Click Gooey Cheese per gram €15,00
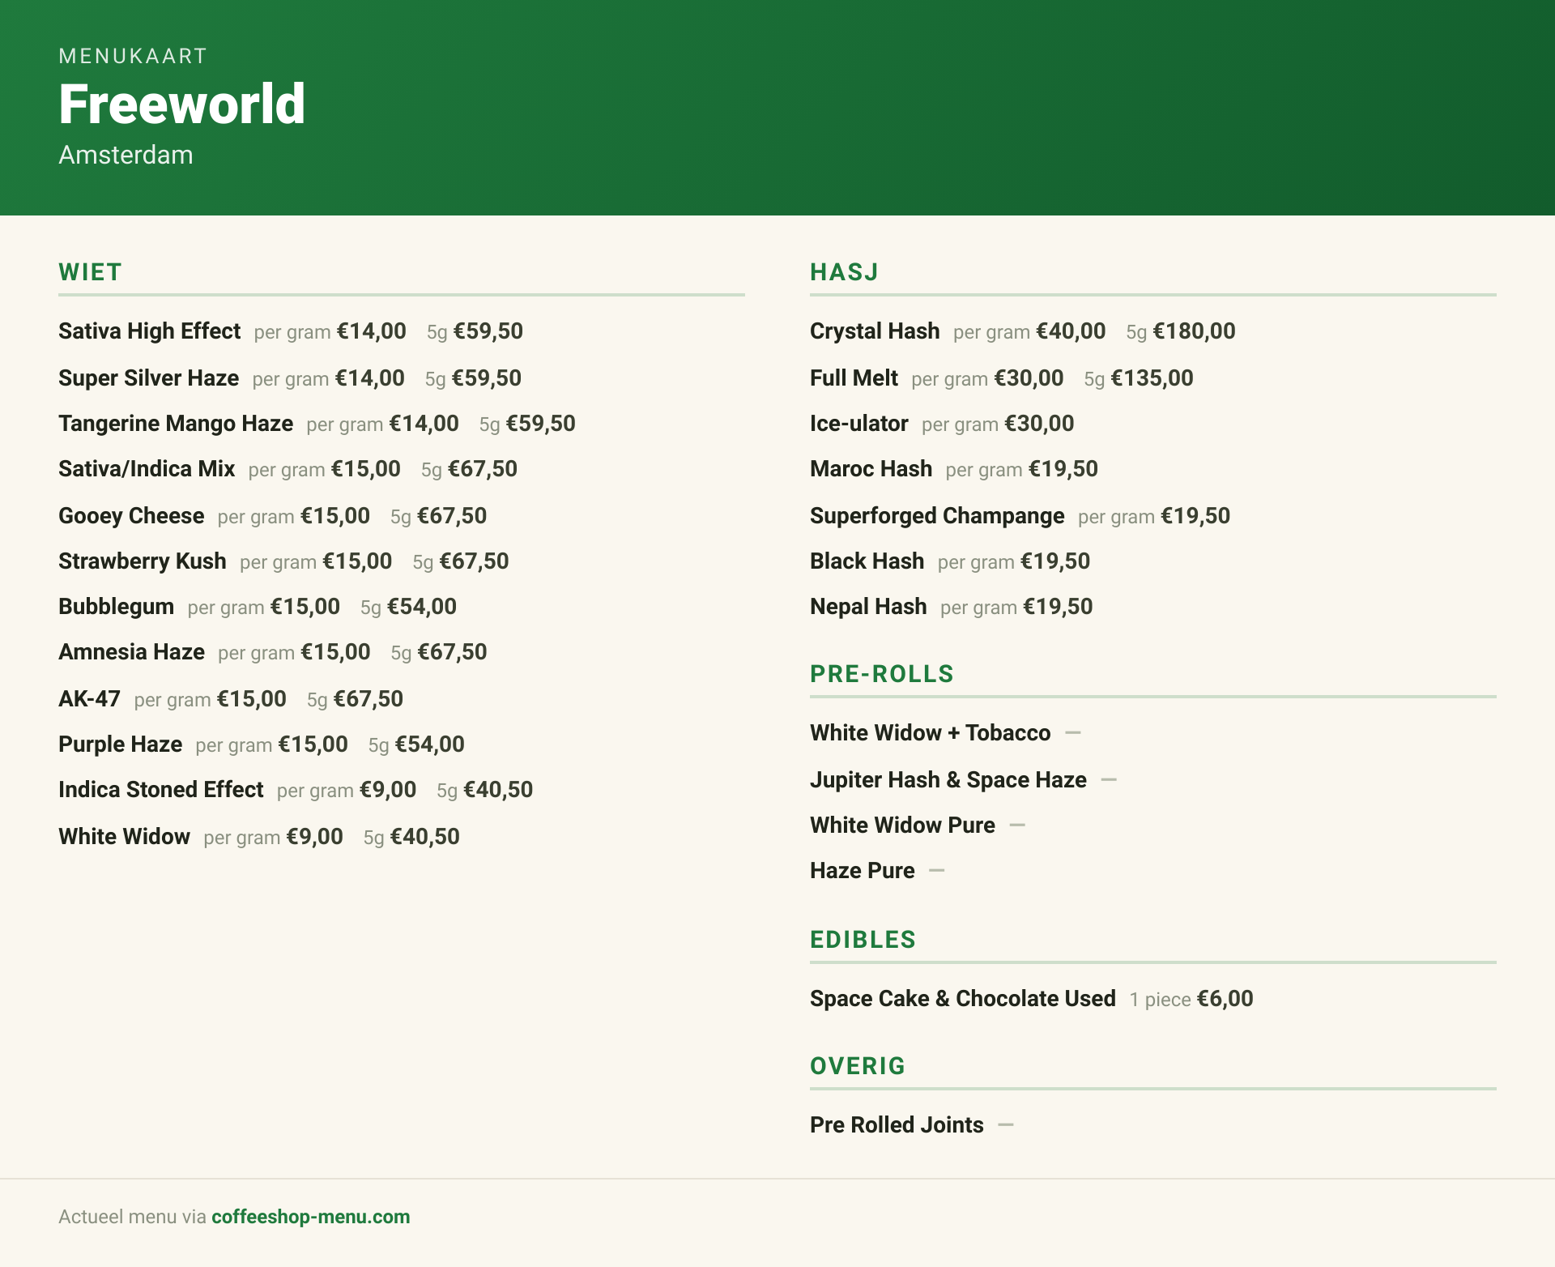The width and height of the screenshot is (1555, 1267). tap(335, 516)
